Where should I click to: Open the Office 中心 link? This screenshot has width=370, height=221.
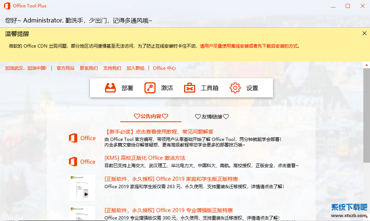(x=164, y=68)
